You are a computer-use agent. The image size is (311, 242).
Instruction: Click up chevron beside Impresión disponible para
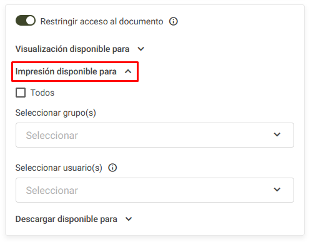pos(128,71)
